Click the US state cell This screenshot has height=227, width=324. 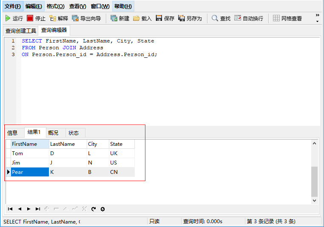(x=122, y=162)
